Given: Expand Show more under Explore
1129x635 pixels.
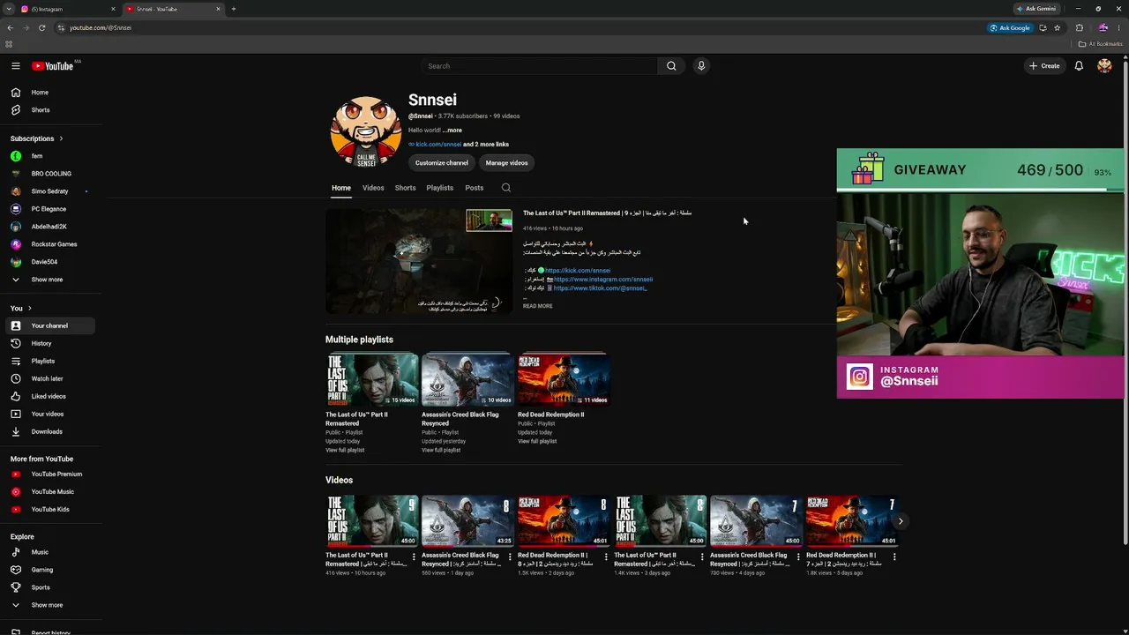Looking at the screenshot, I should pos(49,605).
